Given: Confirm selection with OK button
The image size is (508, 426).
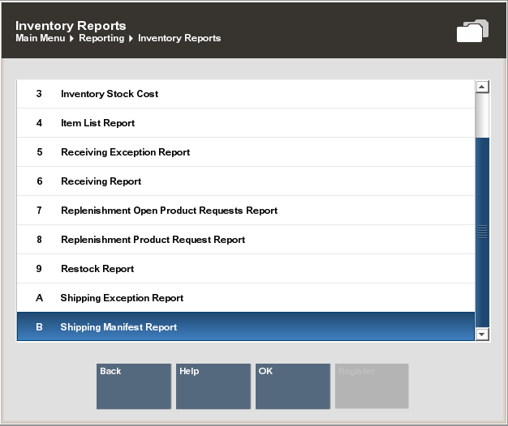Looking at the screenshot, I should pyautogui.click(x=293, y=386).
